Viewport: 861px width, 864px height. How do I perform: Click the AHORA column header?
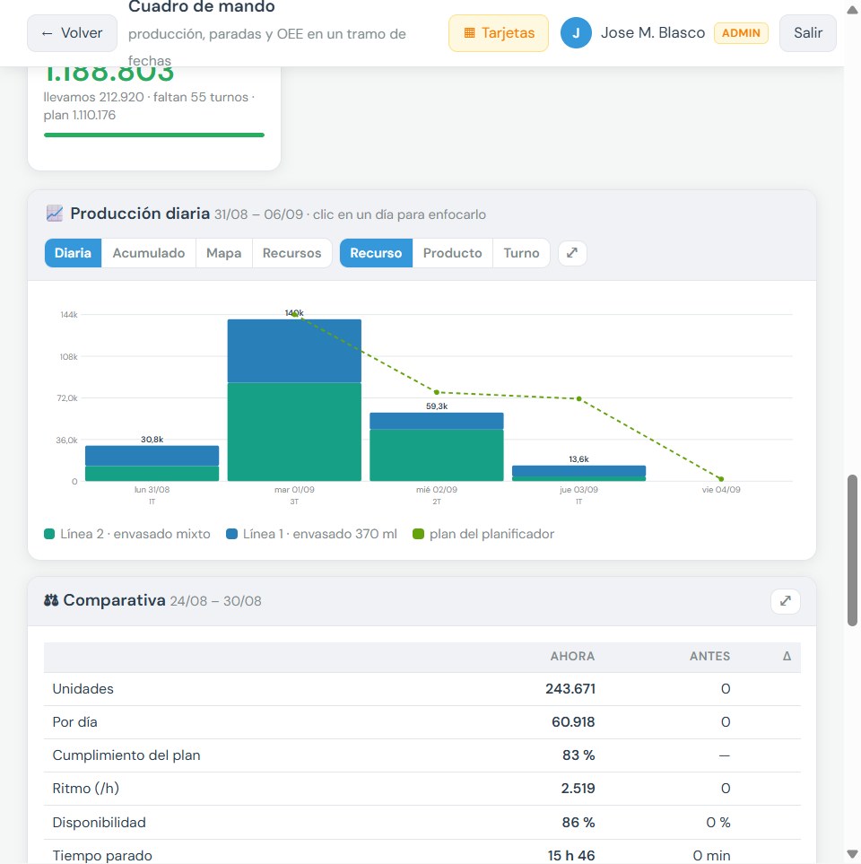click(x=572, y=656)
